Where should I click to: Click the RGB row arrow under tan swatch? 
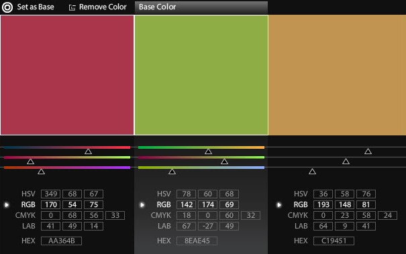pos(279,205)
